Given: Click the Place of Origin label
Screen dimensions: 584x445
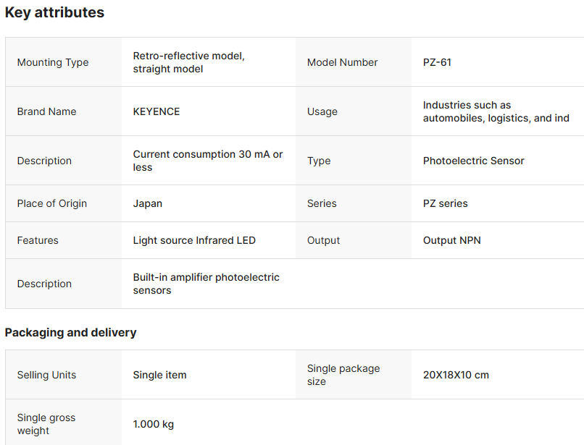Looking at the screenshot, I should click(51, 203).
